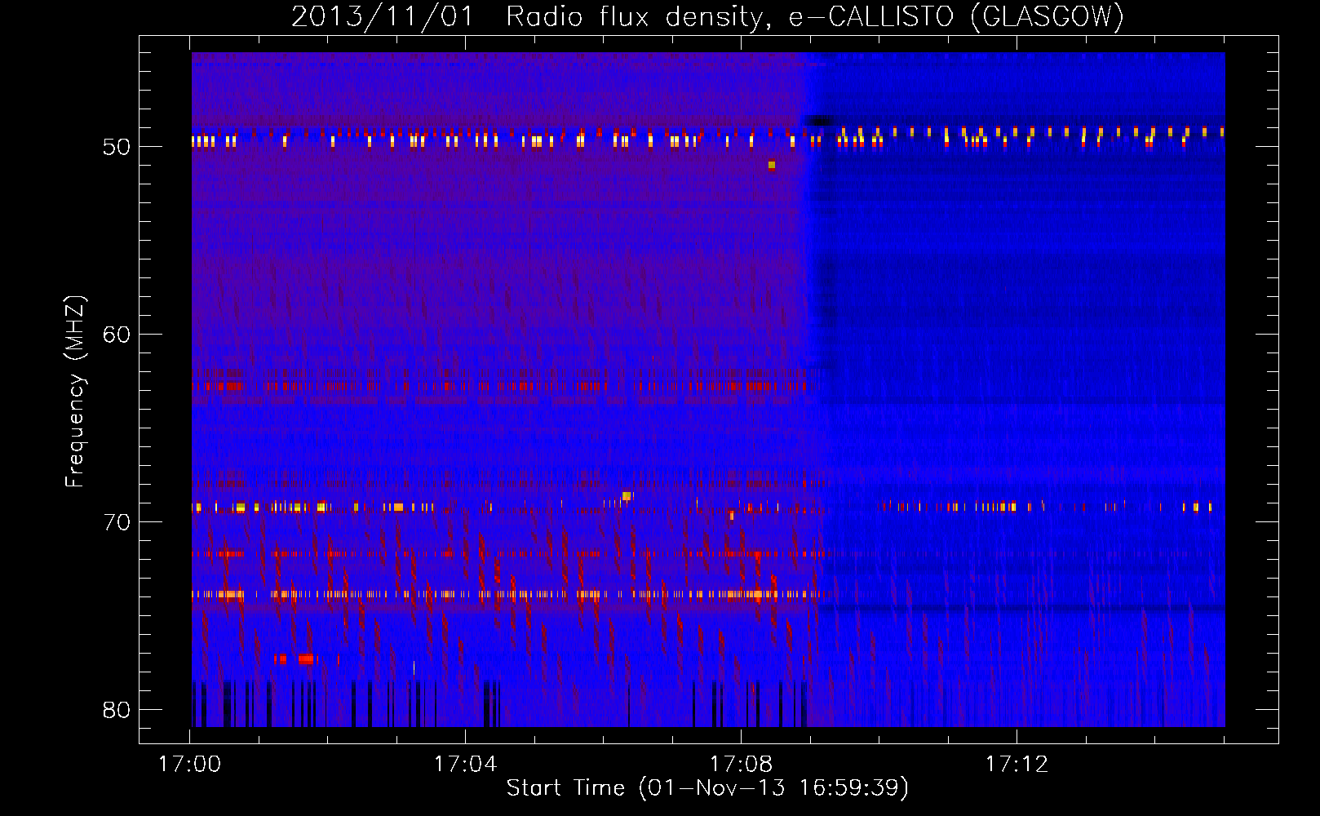This screenshot has height=816, width=1320.
Task: Select the 50 frequency tick label
Action: coord(117,147)
